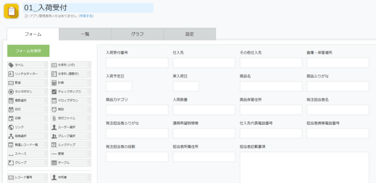
Task: Click the ラジオボタン palette item
Action: tap(28, 92)
